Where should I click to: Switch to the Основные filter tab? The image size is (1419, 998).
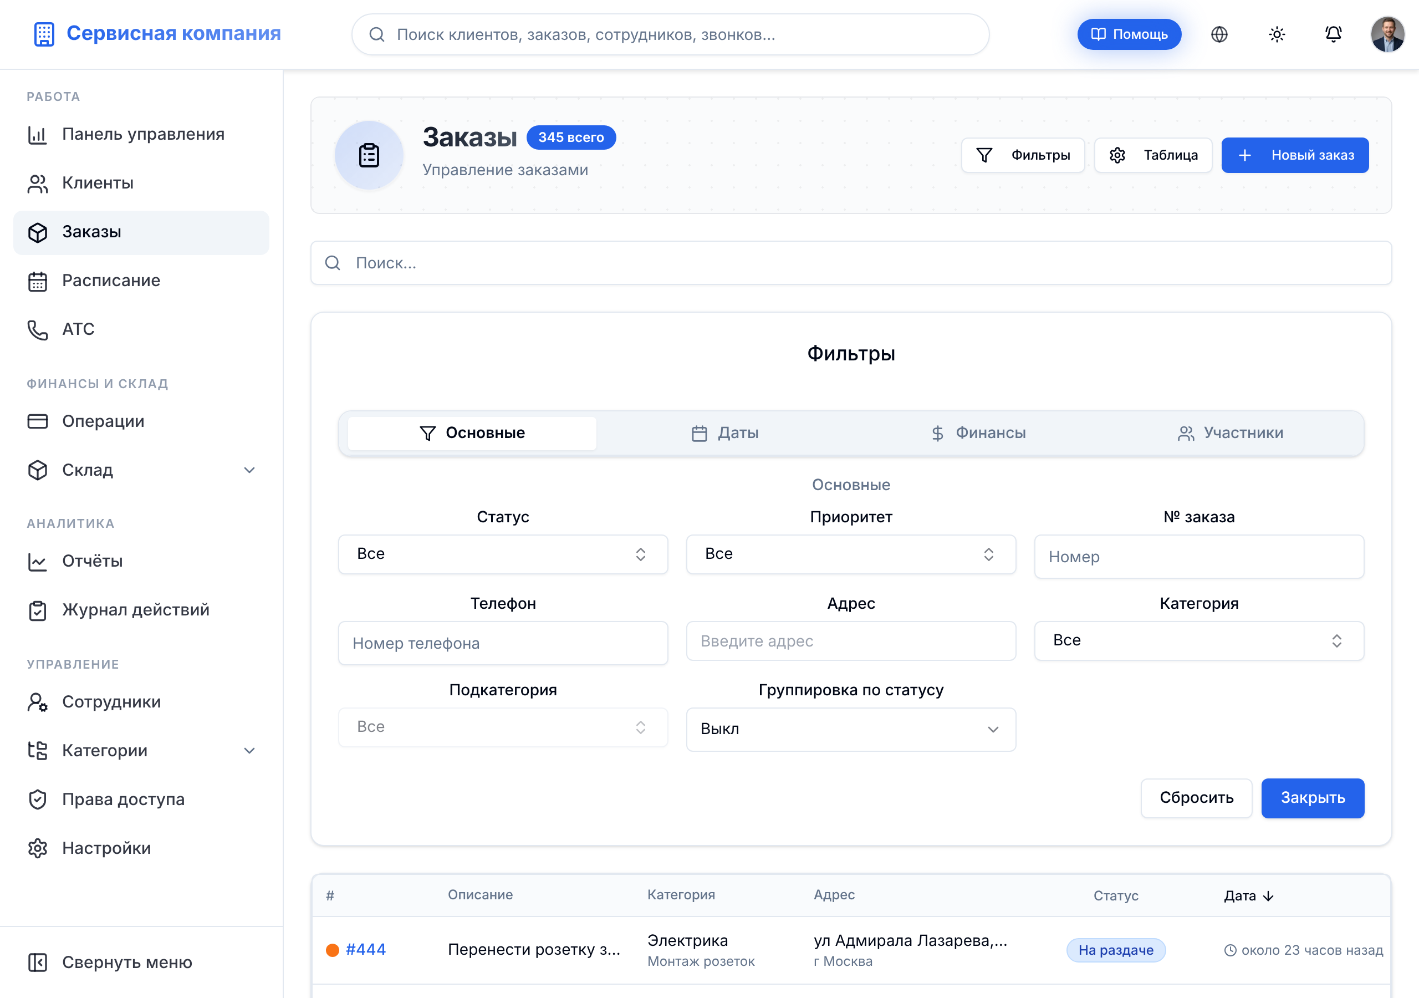pos(472,434)
